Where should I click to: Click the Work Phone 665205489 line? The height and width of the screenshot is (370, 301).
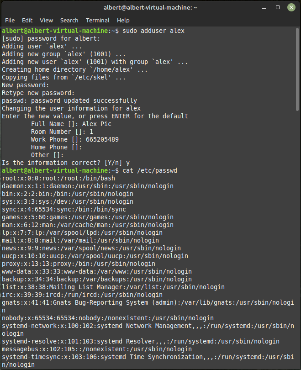(x=75, y=139)
